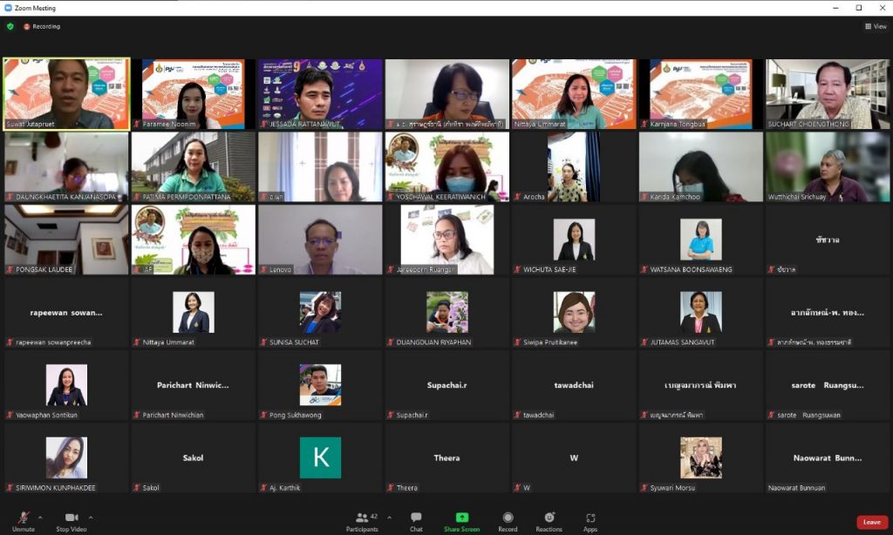This screenshot has width=893, height=535.
Task: Open the Participants panel
Action: click(362, 520)
